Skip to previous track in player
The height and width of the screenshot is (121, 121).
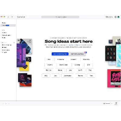pyautogui.click(x=3, y=103)
